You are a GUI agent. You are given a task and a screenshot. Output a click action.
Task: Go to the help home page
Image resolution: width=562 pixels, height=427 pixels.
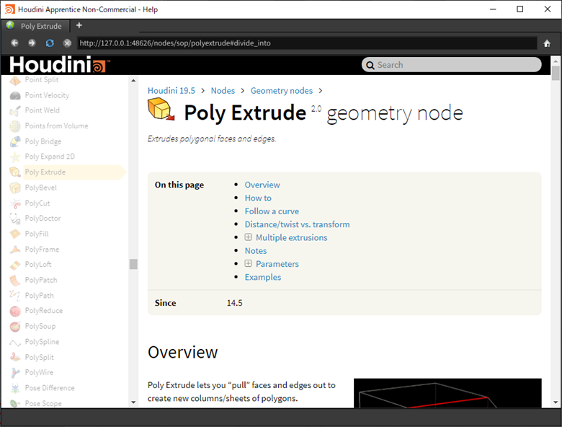pyautogui.click(x=547, y=43)
